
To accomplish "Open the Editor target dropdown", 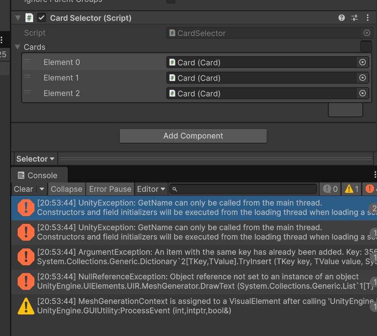I will (x=151, y=189).
